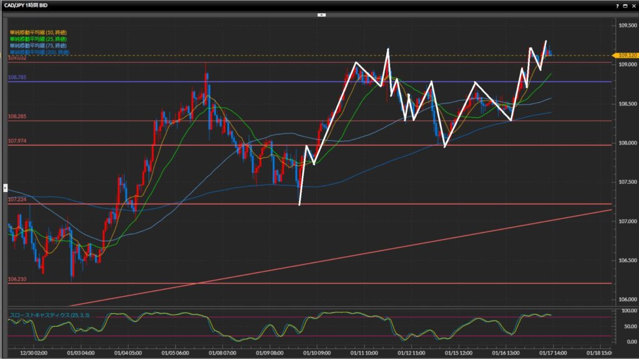The height and width of the screenshot is (359, 639).
Task: Close the CAD/JPY chart window
Action: 633,5
